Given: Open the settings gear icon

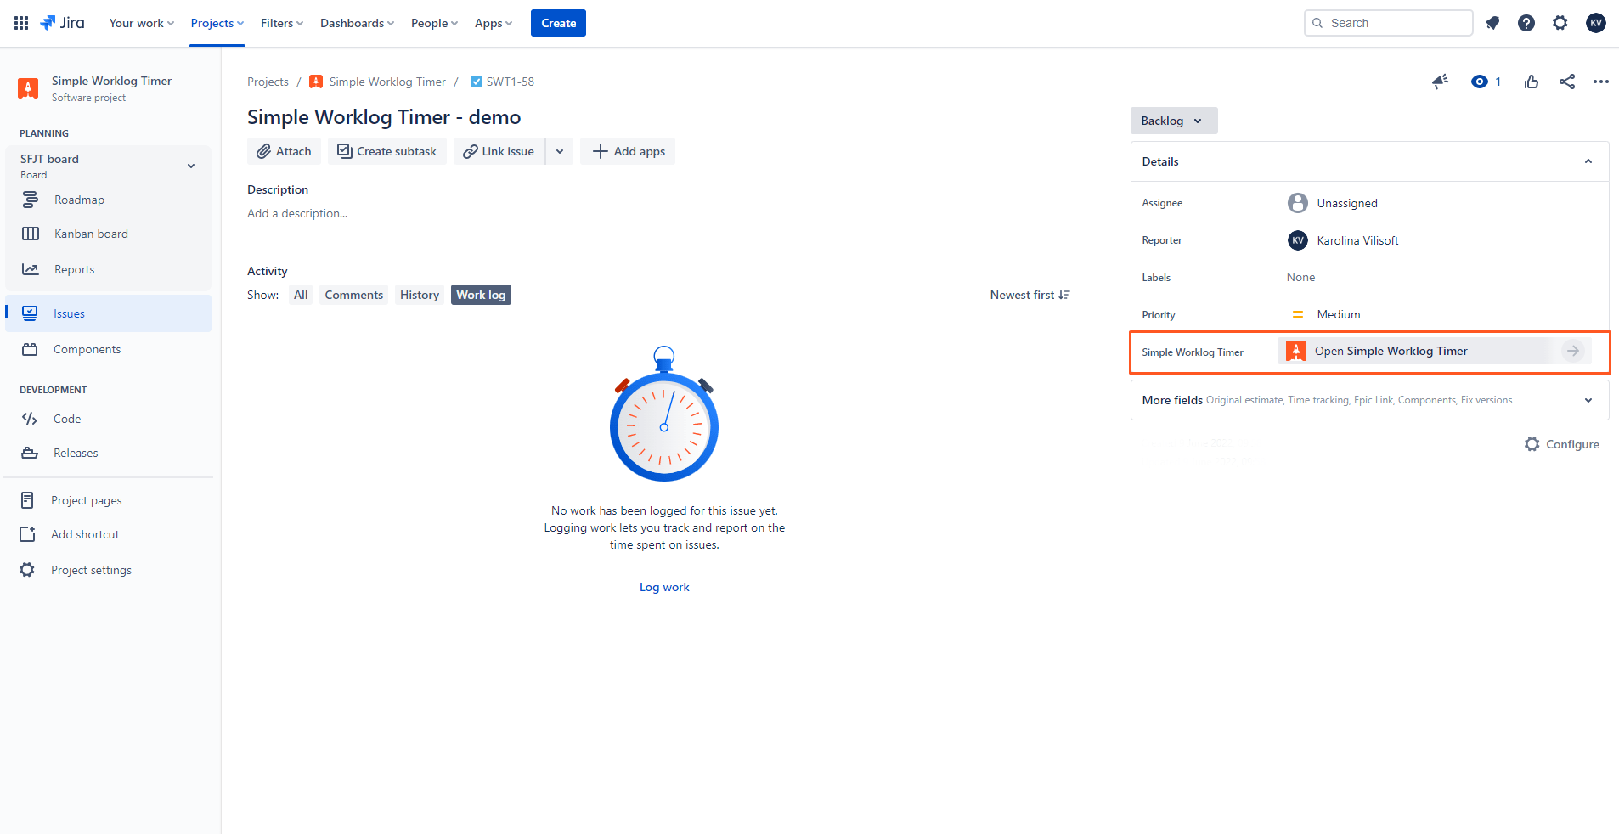Looking at the screenshot, I should [x=1560, y=23].
